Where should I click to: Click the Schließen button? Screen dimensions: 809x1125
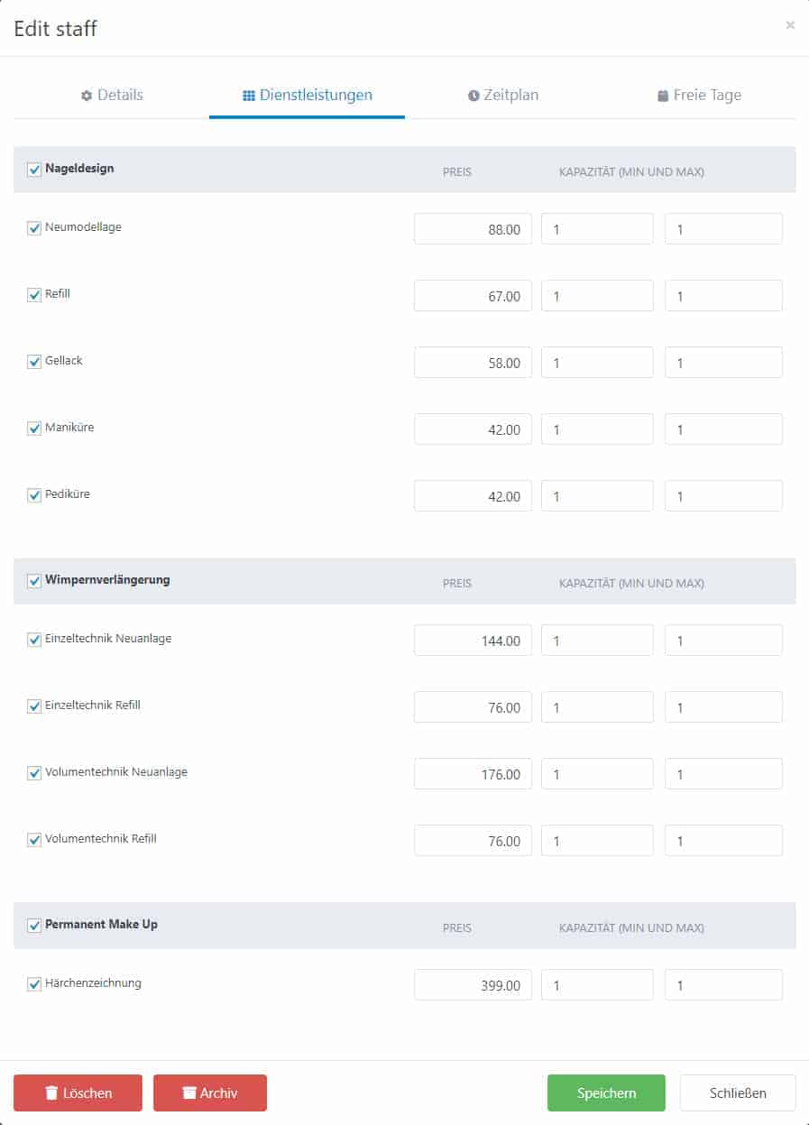738,1093
